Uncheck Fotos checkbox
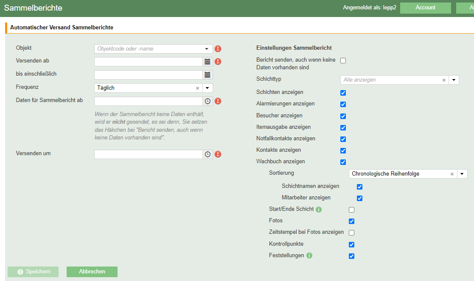474x281 pixels. pyautogui.click(x=351, y=221)
